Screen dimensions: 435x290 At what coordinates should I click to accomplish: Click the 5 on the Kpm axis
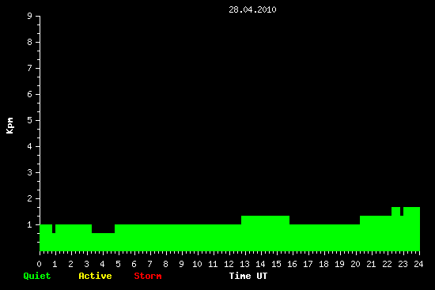pos(30,120)
